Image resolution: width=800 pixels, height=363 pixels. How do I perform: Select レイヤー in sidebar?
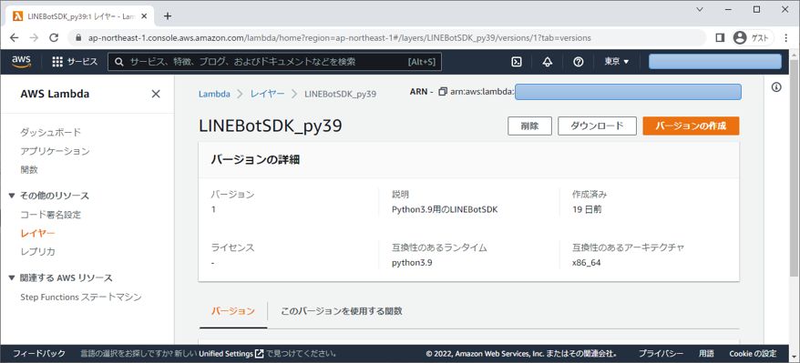[37, 234]
